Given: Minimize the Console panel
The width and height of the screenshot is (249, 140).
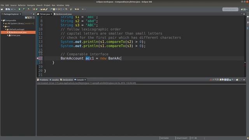Looking at the screenshot, I should (242, 80).
